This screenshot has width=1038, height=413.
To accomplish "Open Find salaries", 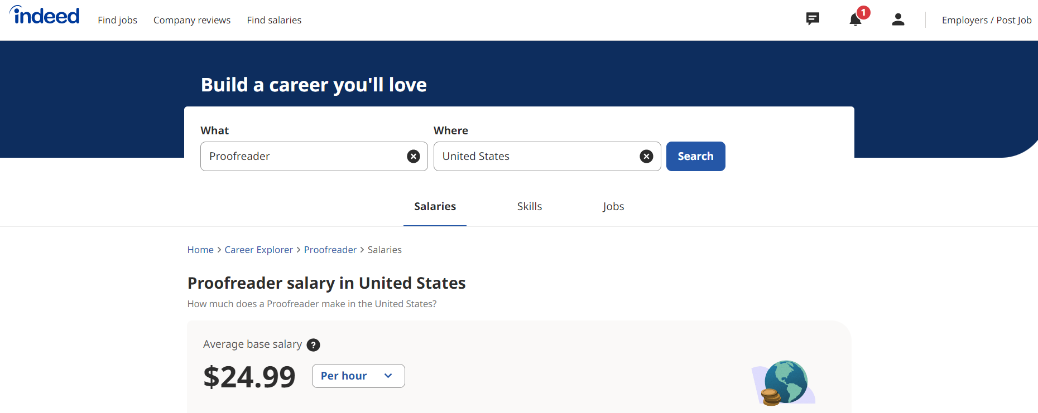I will coord(274,20).
